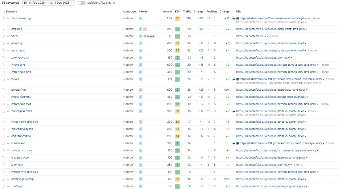Open the 14 Feb 2026 date dropdown

coord(38,3)
